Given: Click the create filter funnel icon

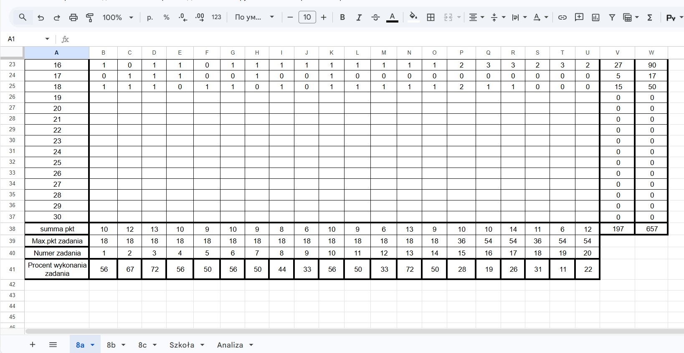Looking at the screenshot, I should [612, 18].
